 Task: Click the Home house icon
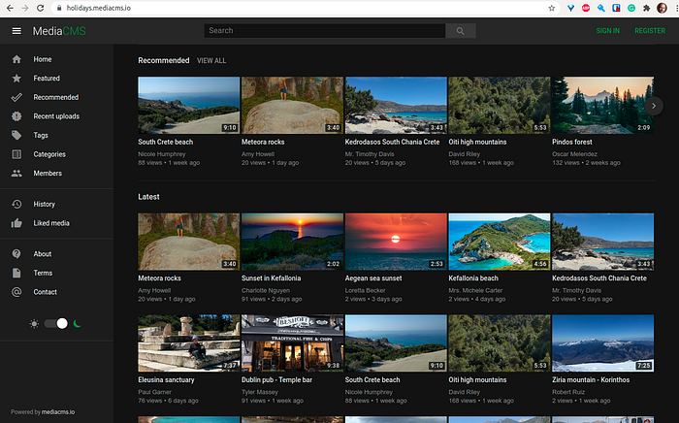pos(16,59)
